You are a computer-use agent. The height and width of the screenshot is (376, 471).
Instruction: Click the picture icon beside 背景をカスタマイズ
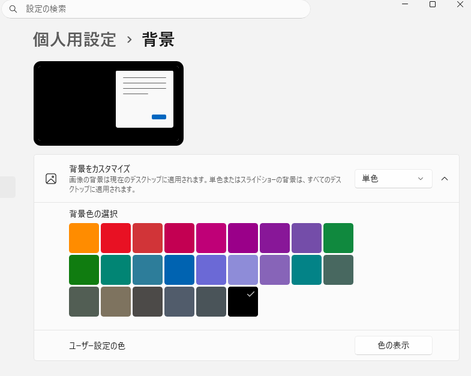coord(51,179)
